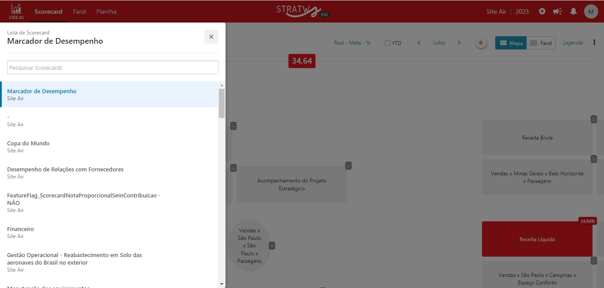Click the StratWs One logo

[x=302, y=11]
